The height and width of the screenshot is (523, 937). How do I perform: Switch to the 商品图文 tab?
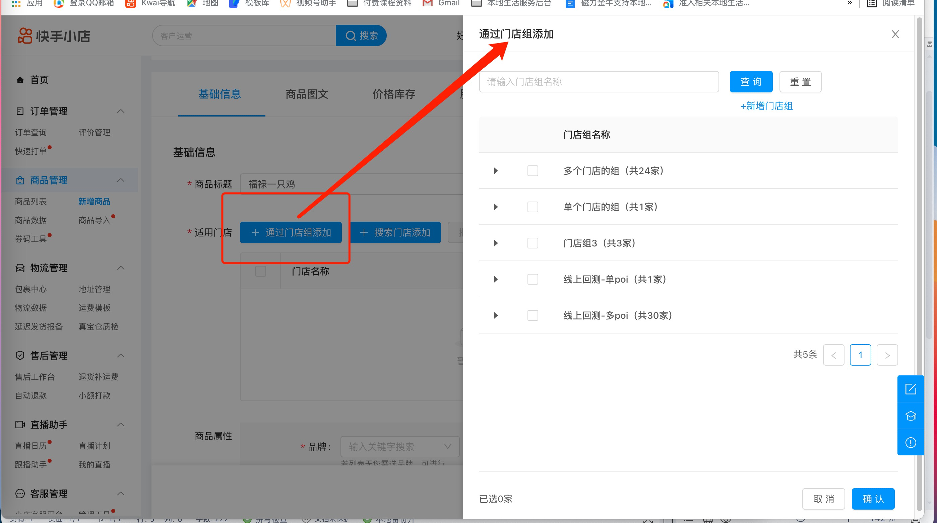click(307, 94)
